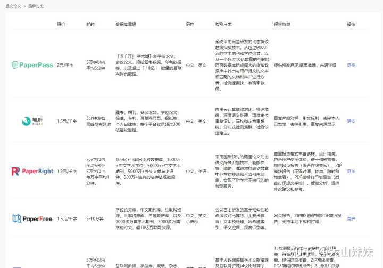Image resolution: width=383 pixels, height=268 pixels.
Task: Click detection cell starting 应用云计算指纹对比
Action: pyautogui.click(x=242, y=121)
